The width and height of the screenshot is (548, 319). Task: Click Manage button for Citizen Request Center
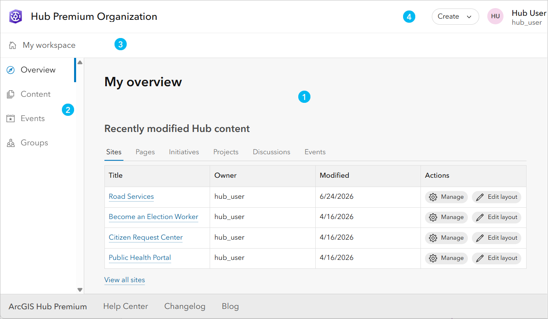click(446, 238)
